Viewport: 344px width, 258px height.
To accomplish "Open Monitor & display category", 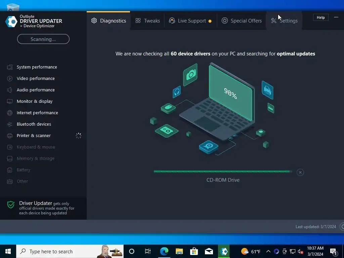I will pos(35,101).
